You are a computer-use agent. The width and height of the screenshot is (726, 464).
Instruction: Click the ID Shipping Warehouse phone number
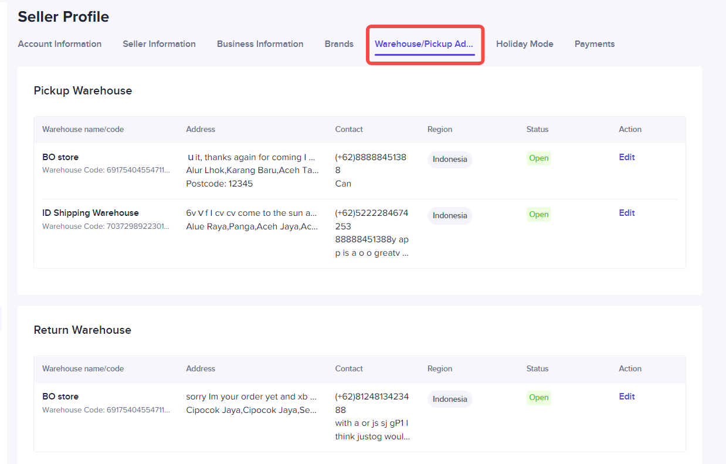click(371, 219)
